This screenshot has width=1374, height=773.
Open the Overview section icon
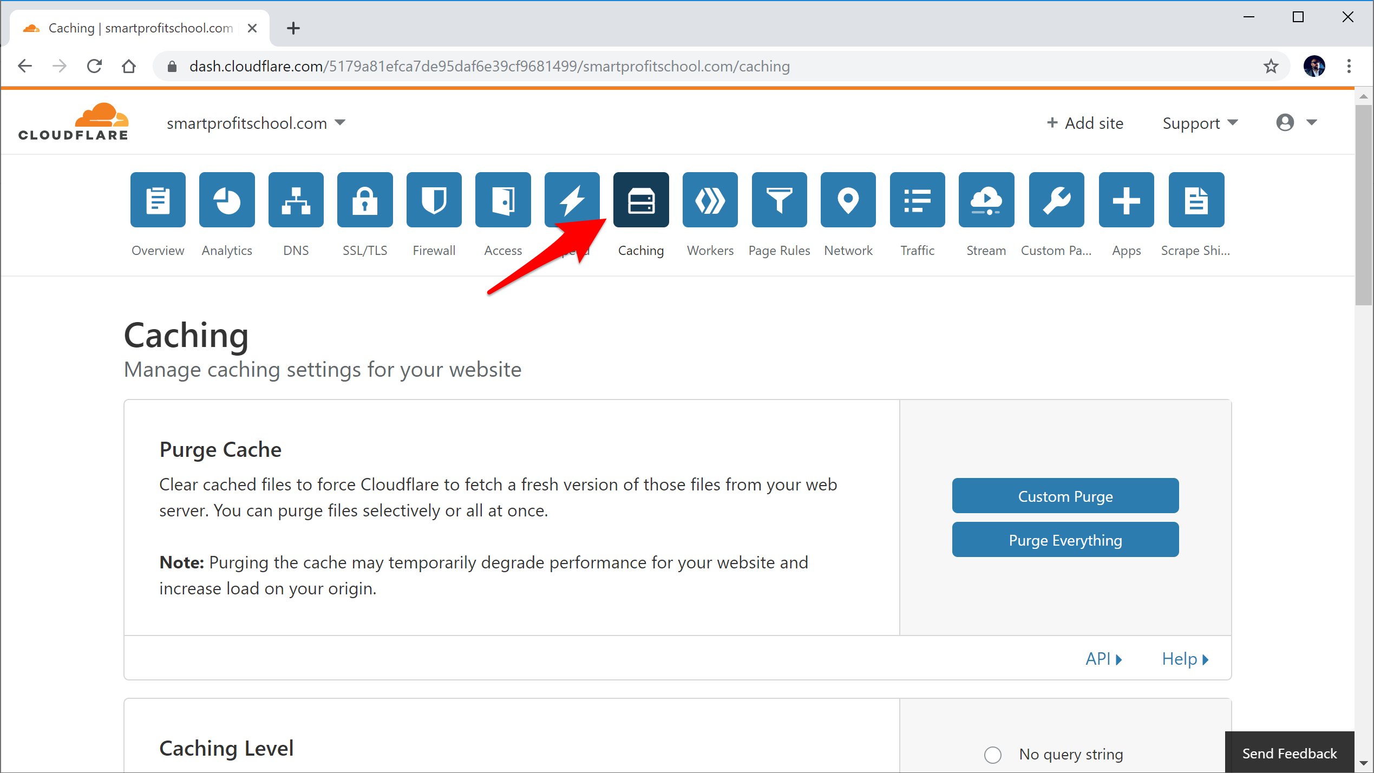pyautogui.click(x=158, y=200)
